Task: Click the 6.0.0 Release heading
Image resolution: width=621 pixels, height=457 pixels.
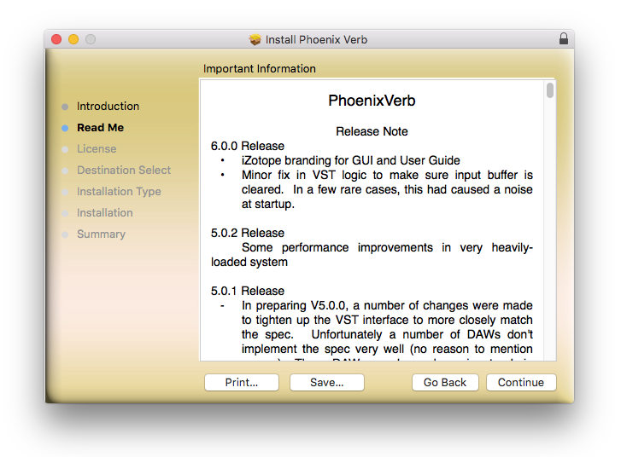Action: click(x=248, y=146)
